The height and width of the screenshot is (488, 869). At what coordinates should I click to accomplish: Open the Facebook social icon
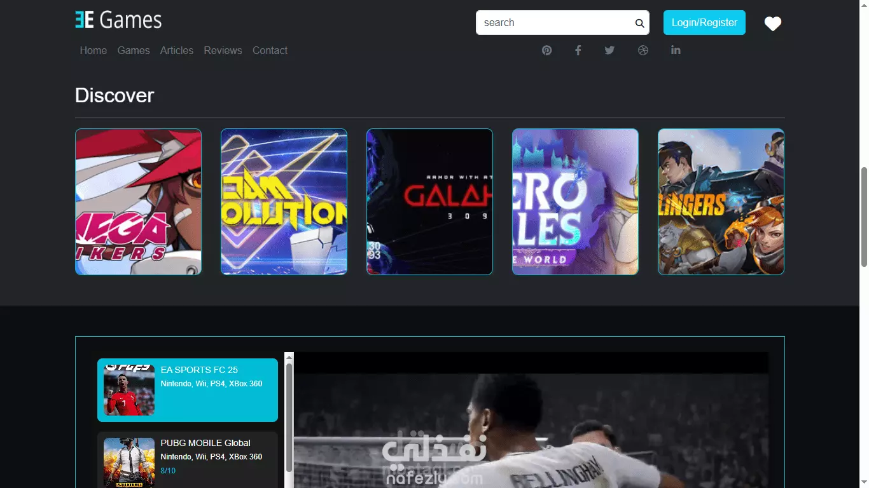(x=578, y=50)
